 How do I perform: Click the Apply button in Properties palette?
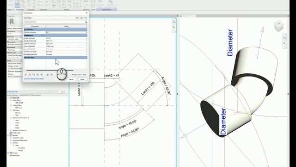[x=63, y=92]
